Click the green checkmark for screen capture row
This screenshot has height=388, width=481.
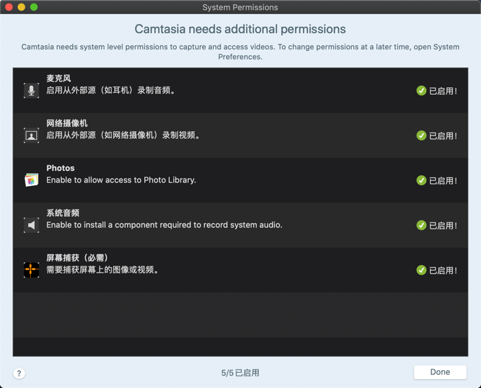(421, 270)
